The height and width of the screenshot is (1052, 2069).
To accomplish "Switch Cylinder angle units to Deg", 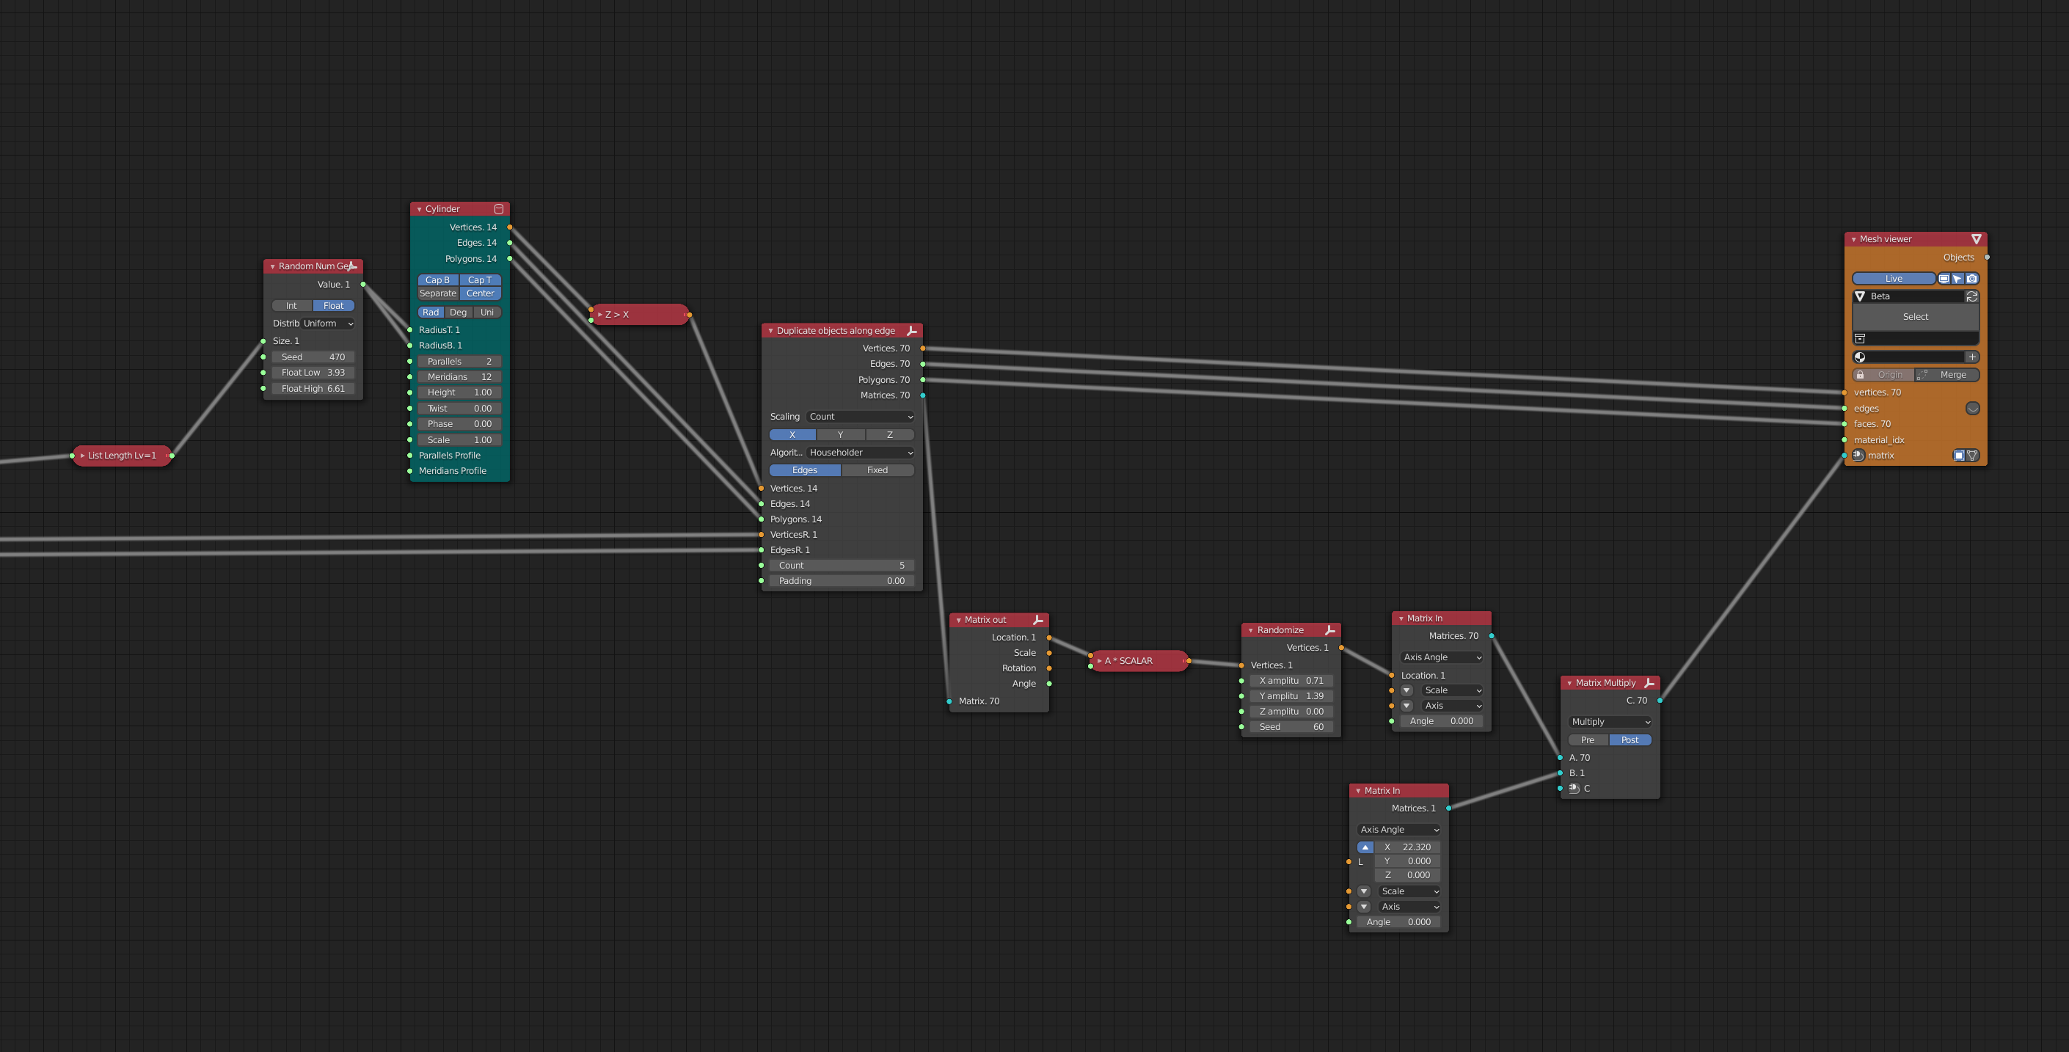I will tap(458, 312).
